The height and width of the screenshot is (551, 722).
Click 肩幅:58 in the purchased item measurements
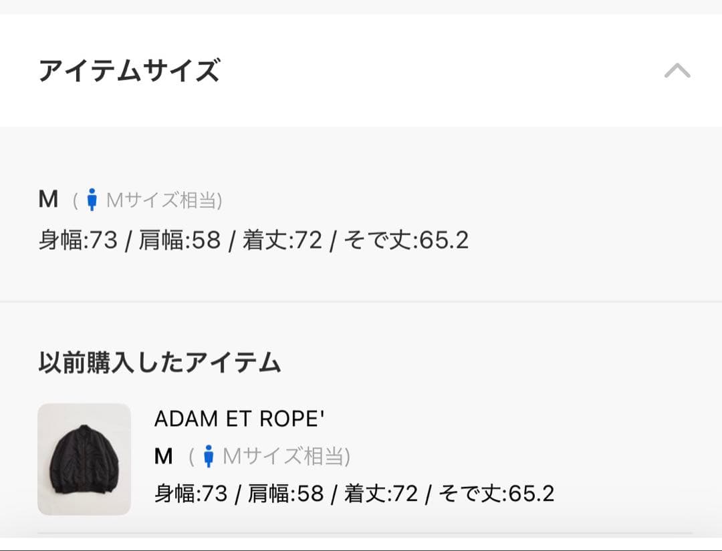(285, 494)
